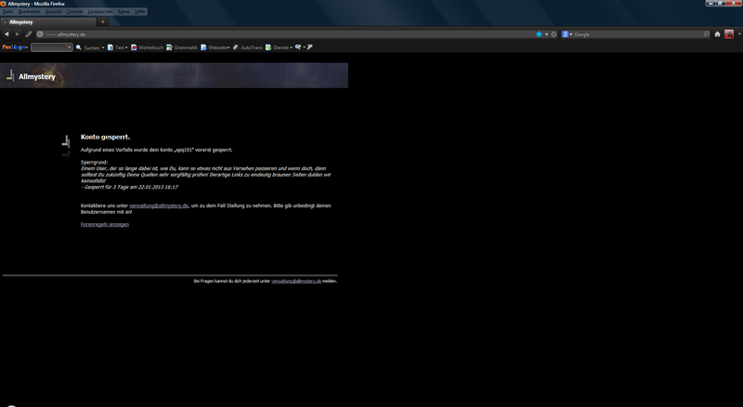Click the red add-on icon beside Home
Viewport: 743px width, 407px height.
click(729, 34)
